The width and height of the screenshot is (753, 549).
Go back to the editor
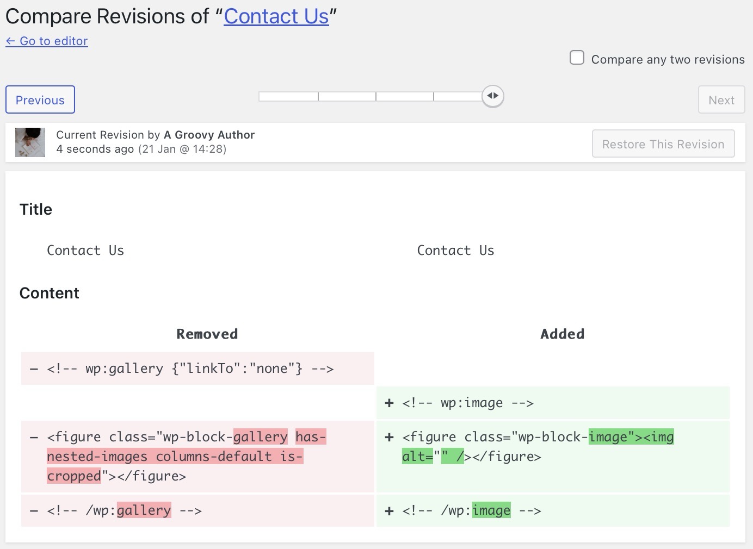coord(47,41)
